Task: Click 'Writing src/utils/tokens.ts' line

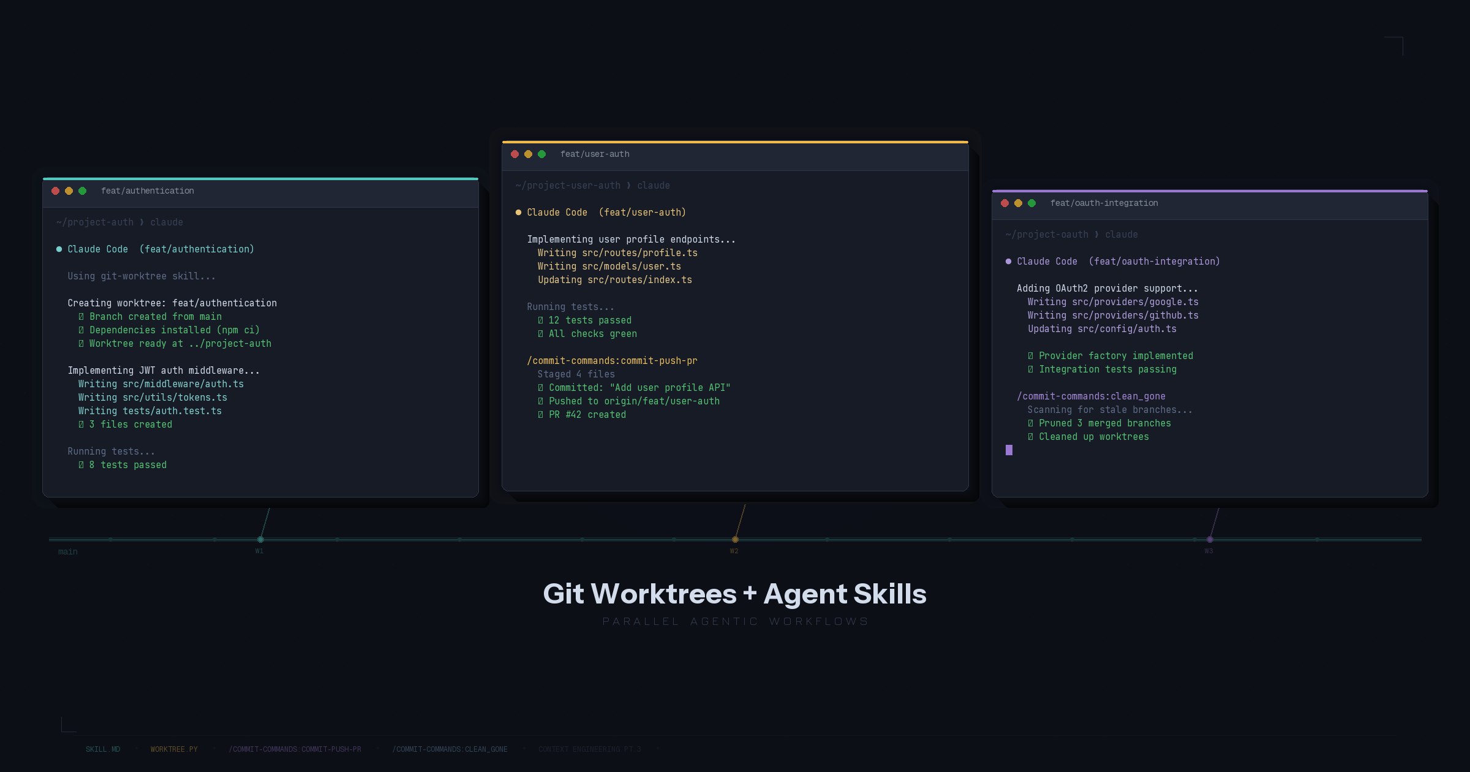Action: (153, 398)
